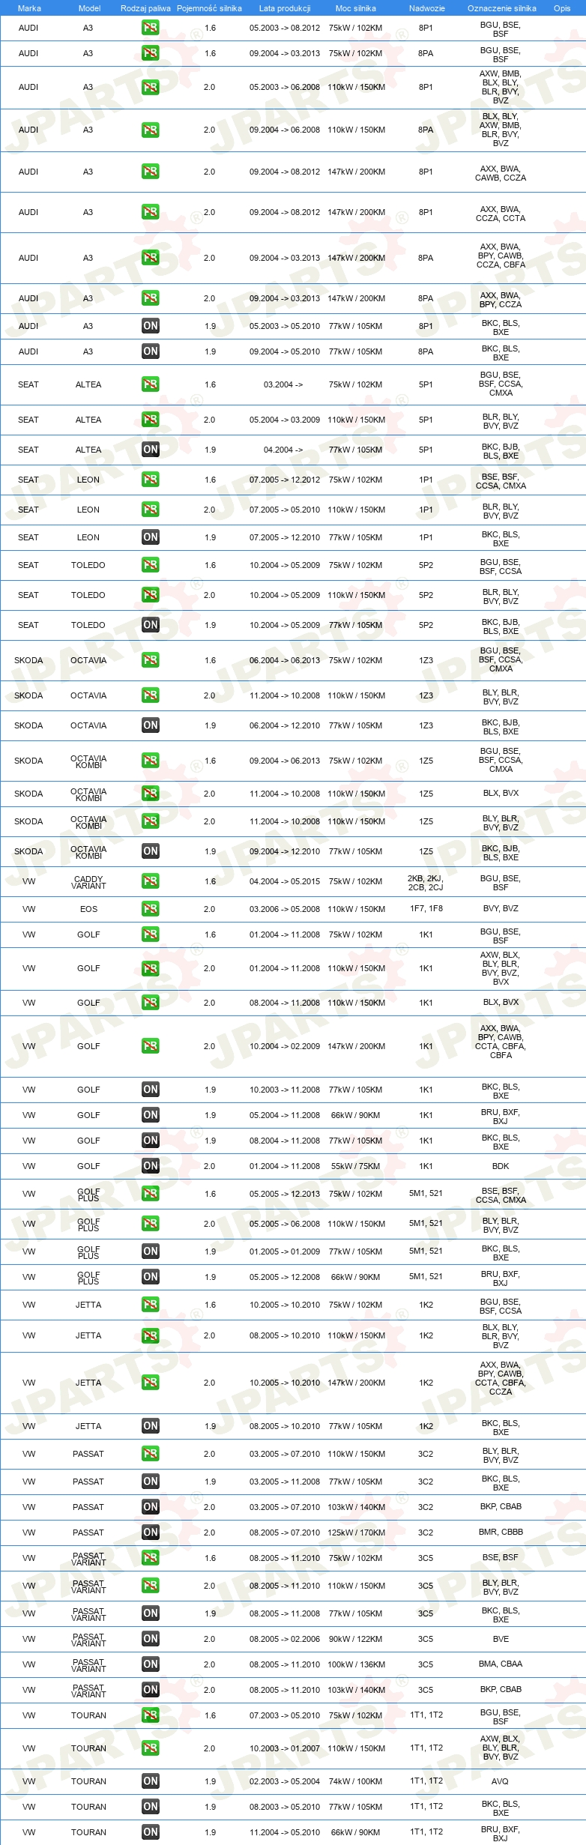
Task: Select body code '2KB, 2KJ, 2CB, 2CJ'
Action: click(426, 883)
